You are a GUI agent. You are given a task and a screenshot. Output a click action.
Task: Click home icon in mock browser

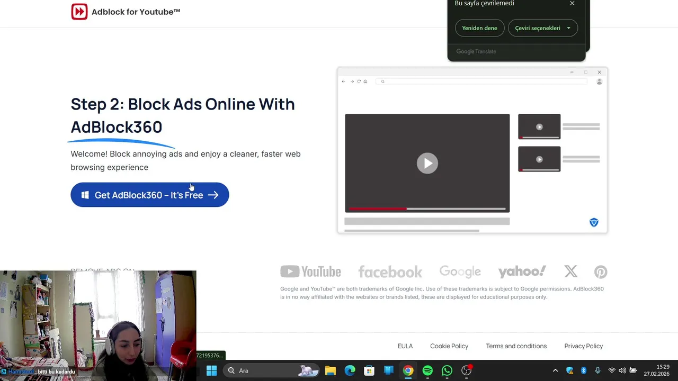coord(365,81)
